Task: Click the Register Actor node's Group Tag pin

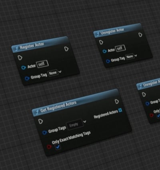Action: coord(27,78)
